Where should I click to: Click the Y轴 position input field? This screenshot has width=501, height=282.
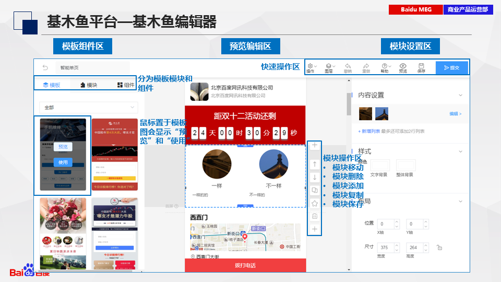click(x=415, y=224)
